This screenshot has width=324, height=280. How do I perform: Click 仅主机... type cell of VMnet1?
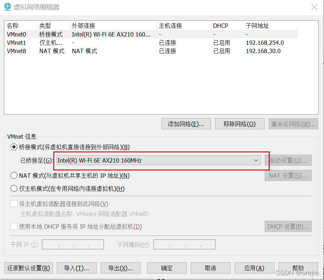click(x=51, y=43)
